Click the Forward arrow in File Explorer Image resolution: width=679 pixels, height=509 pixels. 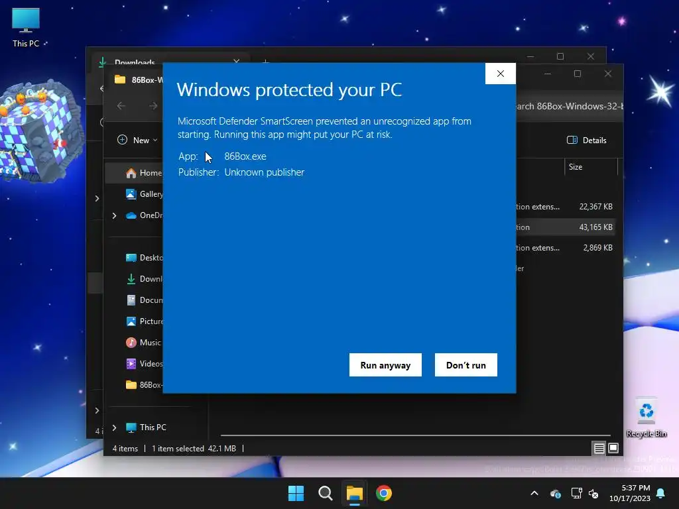pyautogui.click(x=153, y=105)
